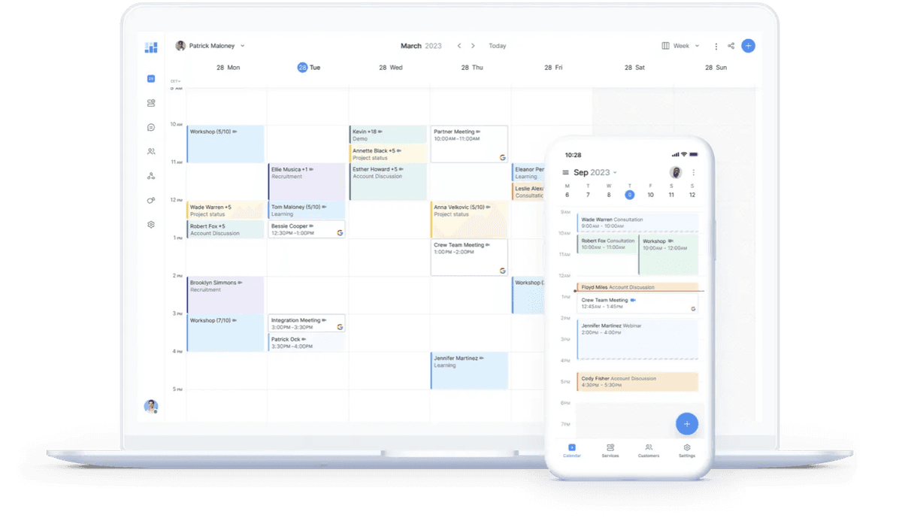Tap the blue plus button on the phone
The height and width of the screenshot is (524, 902).
[x=686, y=424]
